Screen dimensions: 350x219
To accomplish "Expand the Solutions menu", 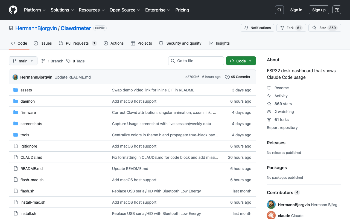I will (62, 10).
